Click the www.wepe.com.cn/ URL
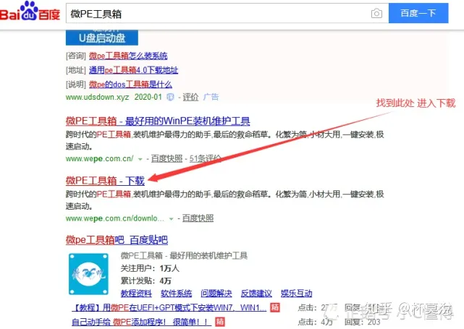Image resolution: width=464 pixels, height=329 pixels. coord(99,159)
